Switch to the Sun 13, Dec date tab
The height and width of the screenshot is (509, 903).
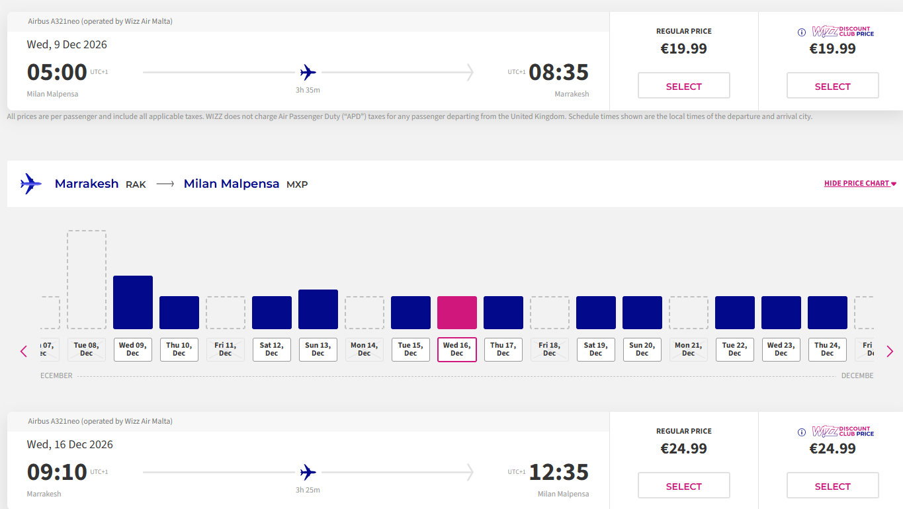click(318, 350)
